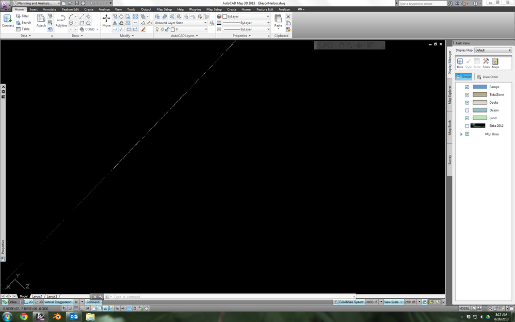
Task: Click the Ramps blue color swatch
Action: pyautogui.click(x=480, y=87)
